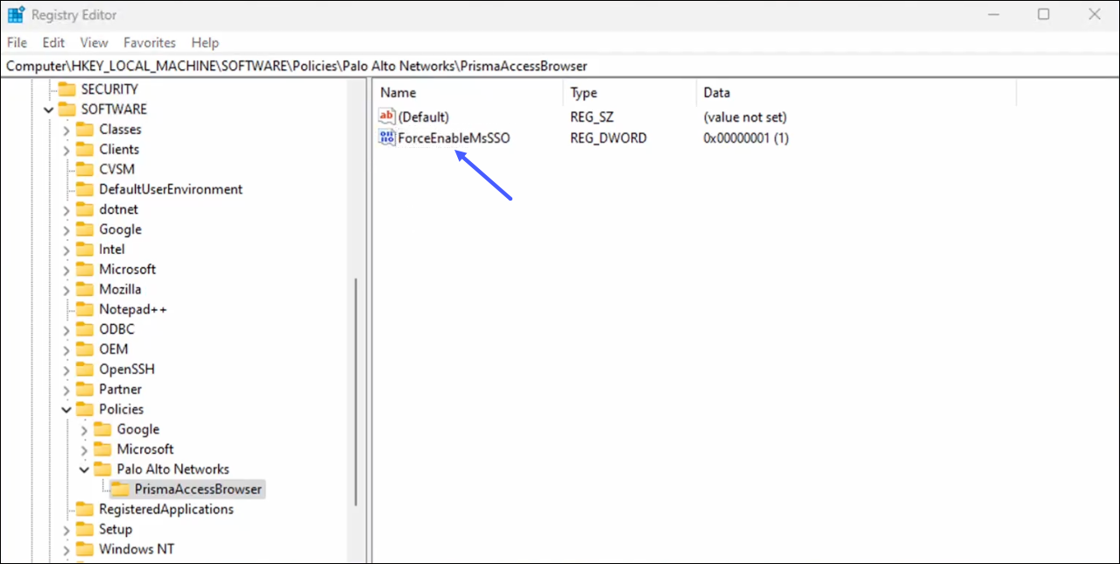Select the ForceEnableMsSSO DWORD value icon
1120x564 pixels.
coord(387,137)
